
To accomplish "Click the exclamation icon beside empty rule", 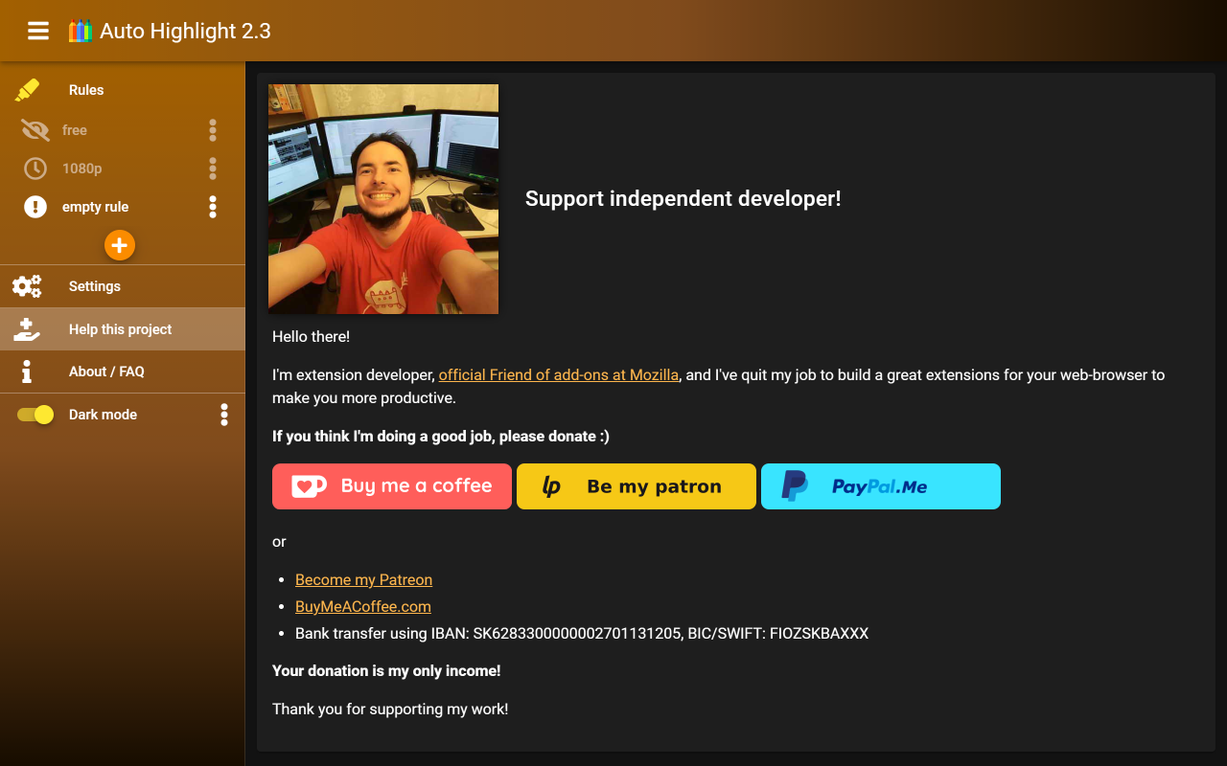I will [x=35, y=207].
